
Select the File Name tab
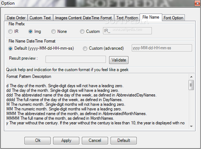coord(151,17)
